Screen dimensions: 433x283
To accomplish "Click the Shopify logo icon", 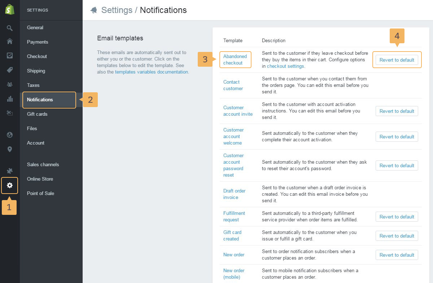I will pyautogui.click(x=10, y=10).
